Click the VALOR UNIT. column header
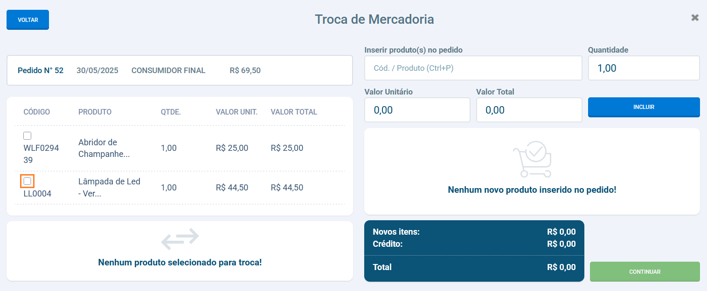 (236, 112)
